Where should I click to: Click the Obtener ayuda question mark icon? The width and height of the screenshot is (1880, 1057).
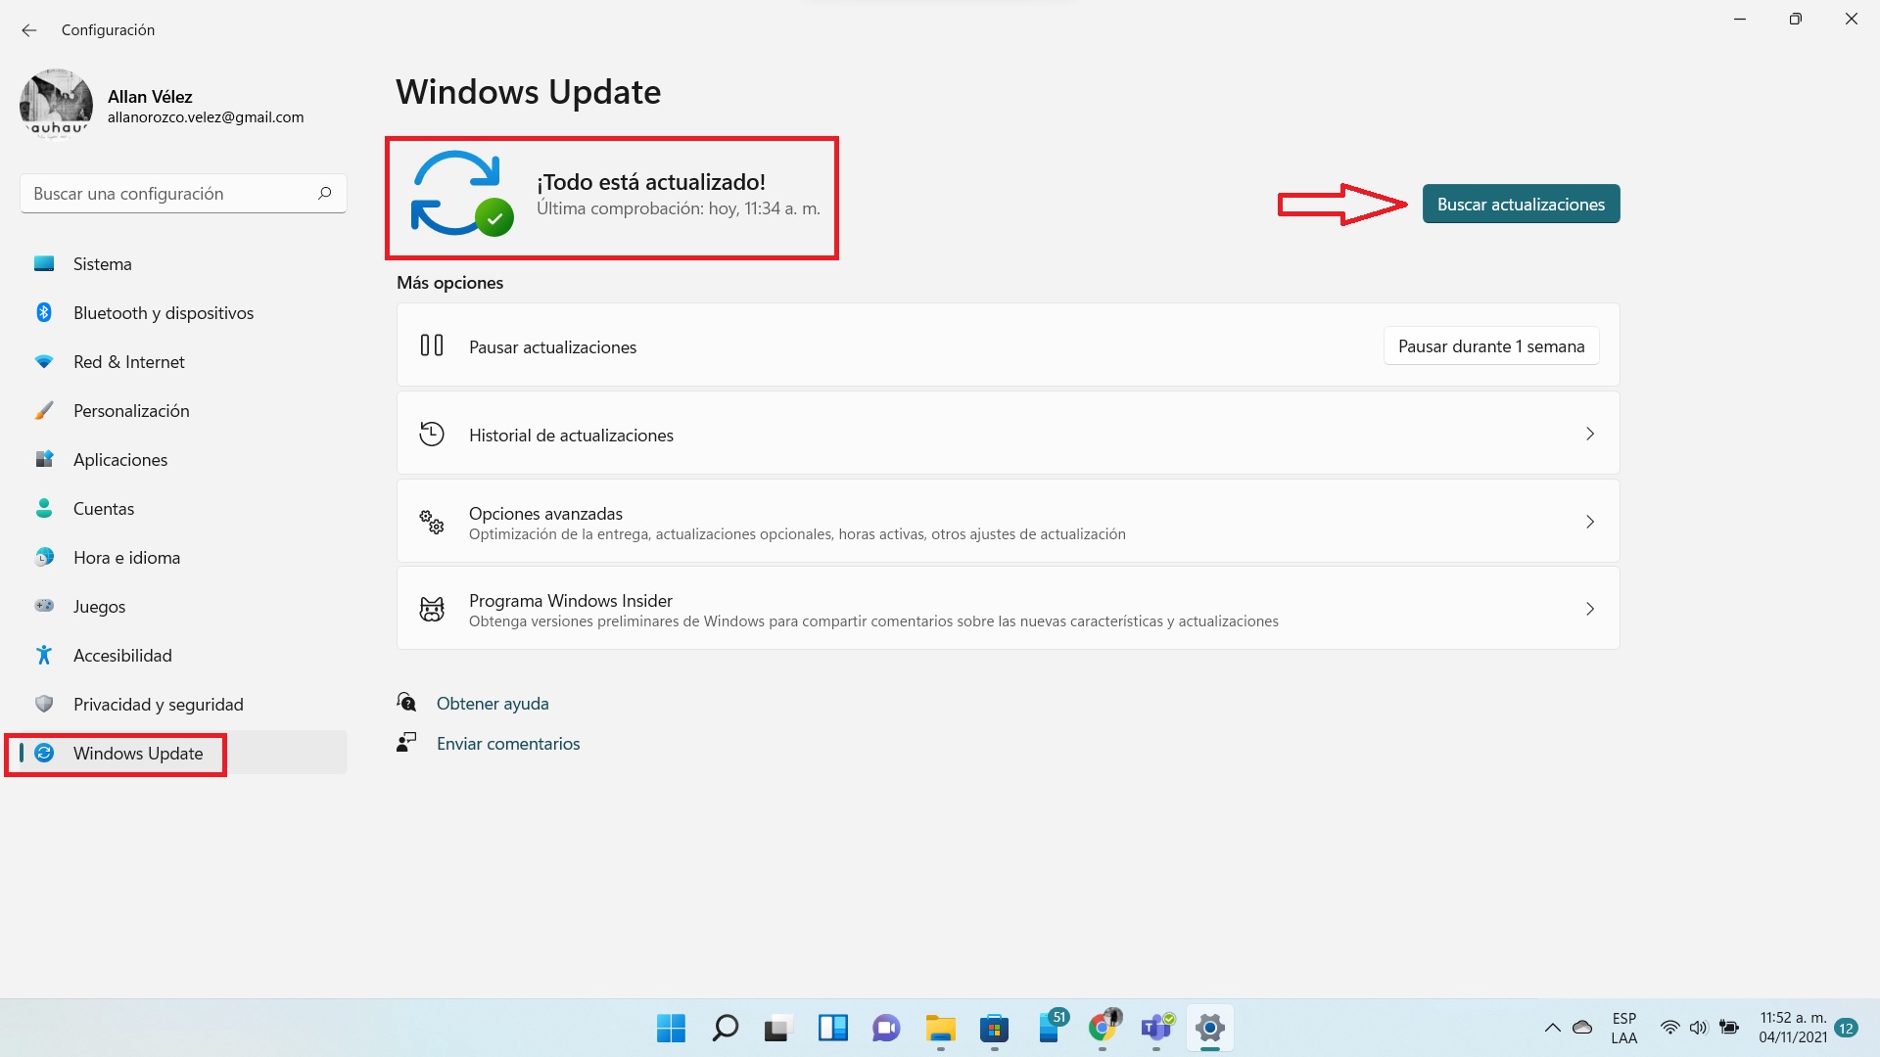406,702
